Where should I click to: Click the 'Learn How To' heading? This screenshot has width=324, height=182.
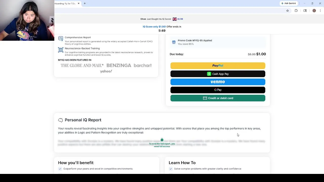click(x=182, y=163)
